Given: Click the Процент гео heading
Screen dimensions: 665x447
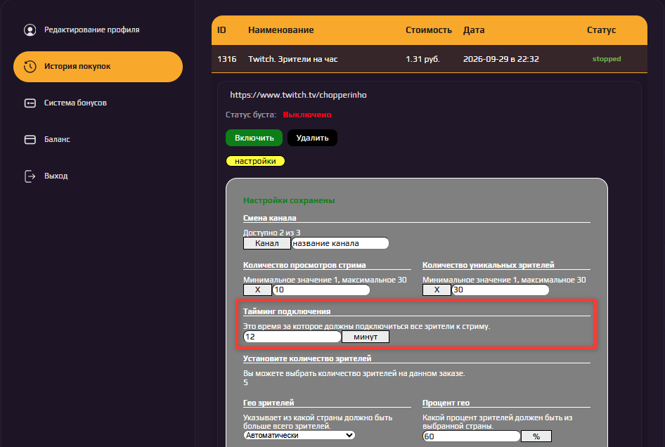Looking at the screenshot, I should pyautogui.click(x=446, y=403).
